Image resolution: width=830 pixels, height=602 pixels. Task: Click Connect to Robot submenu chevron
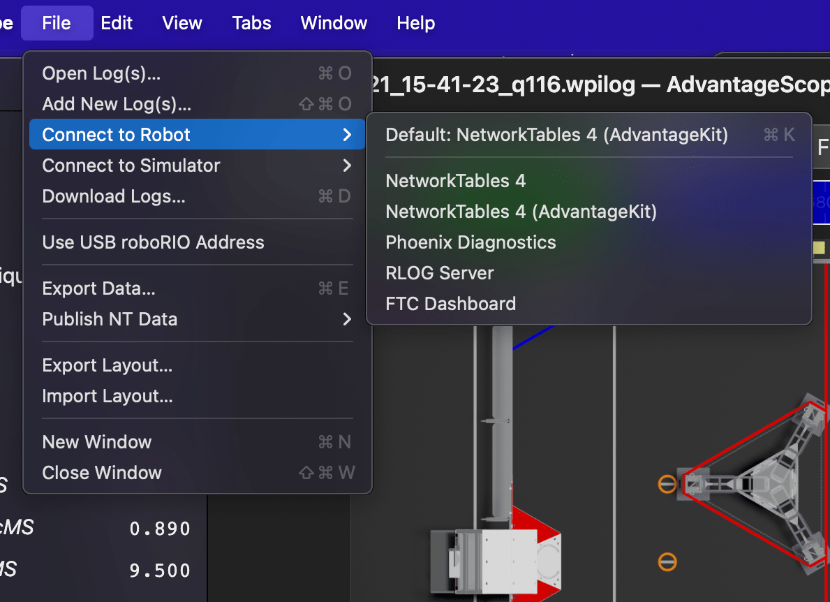(347, 135)
